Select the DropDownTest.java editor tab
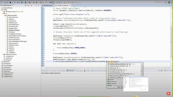 [63, 5]
